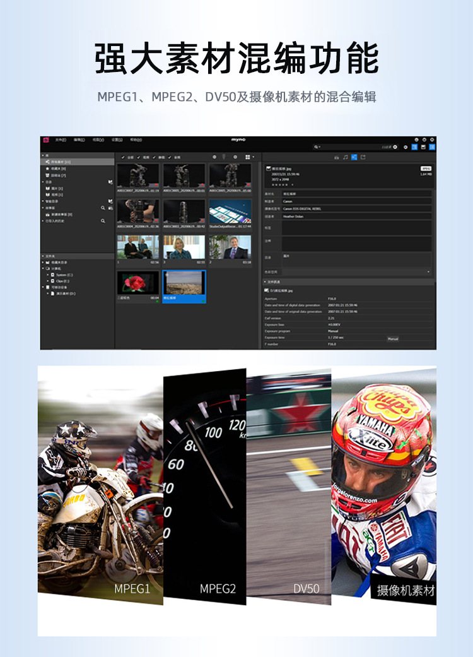
Task: Open the 回收站 [7] recycle bin item
Action: click(x=55, y=175)
